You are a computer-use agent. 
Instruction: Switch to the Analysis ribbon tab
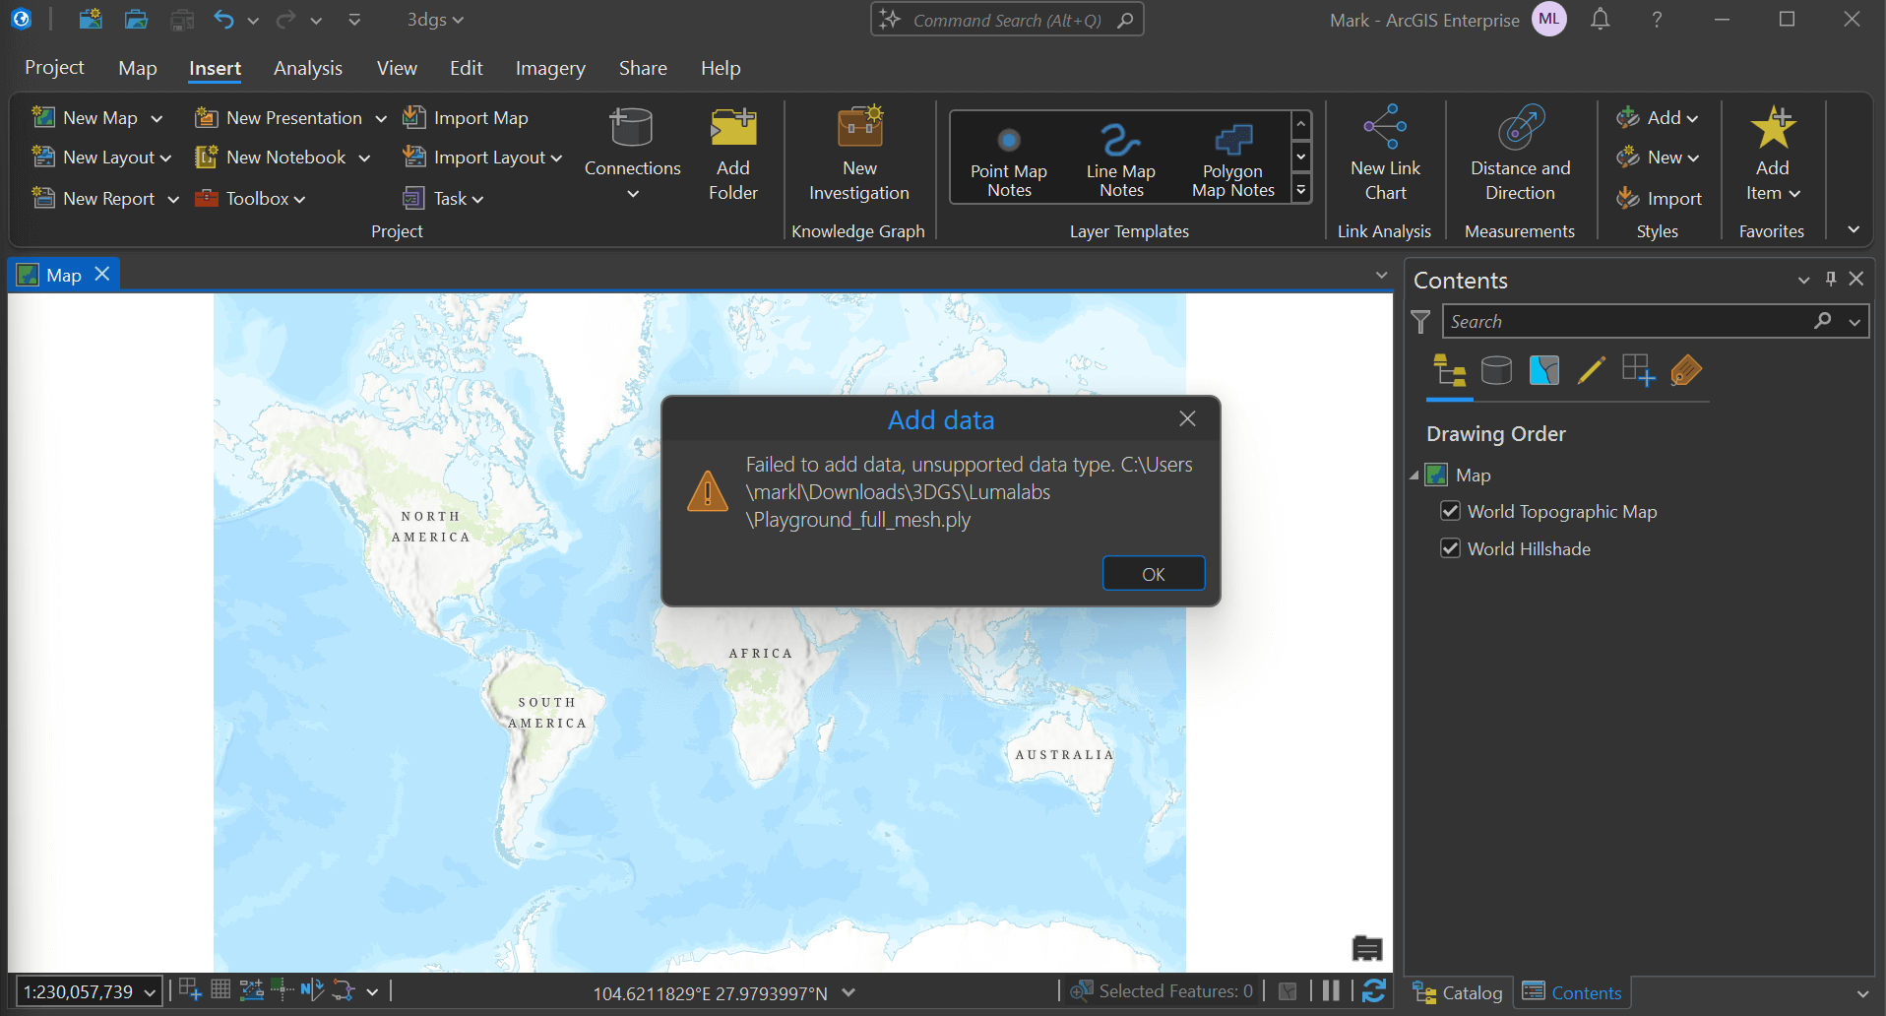[308, 68]
